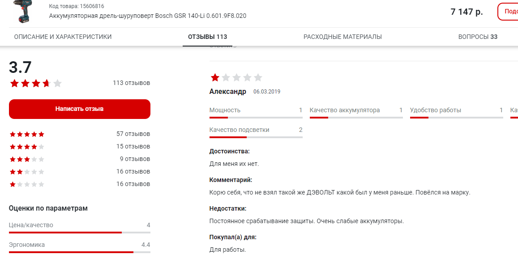Screen dimensions: 518x254
Task: Click the 113 отзывов count
Action: [132, 83]
